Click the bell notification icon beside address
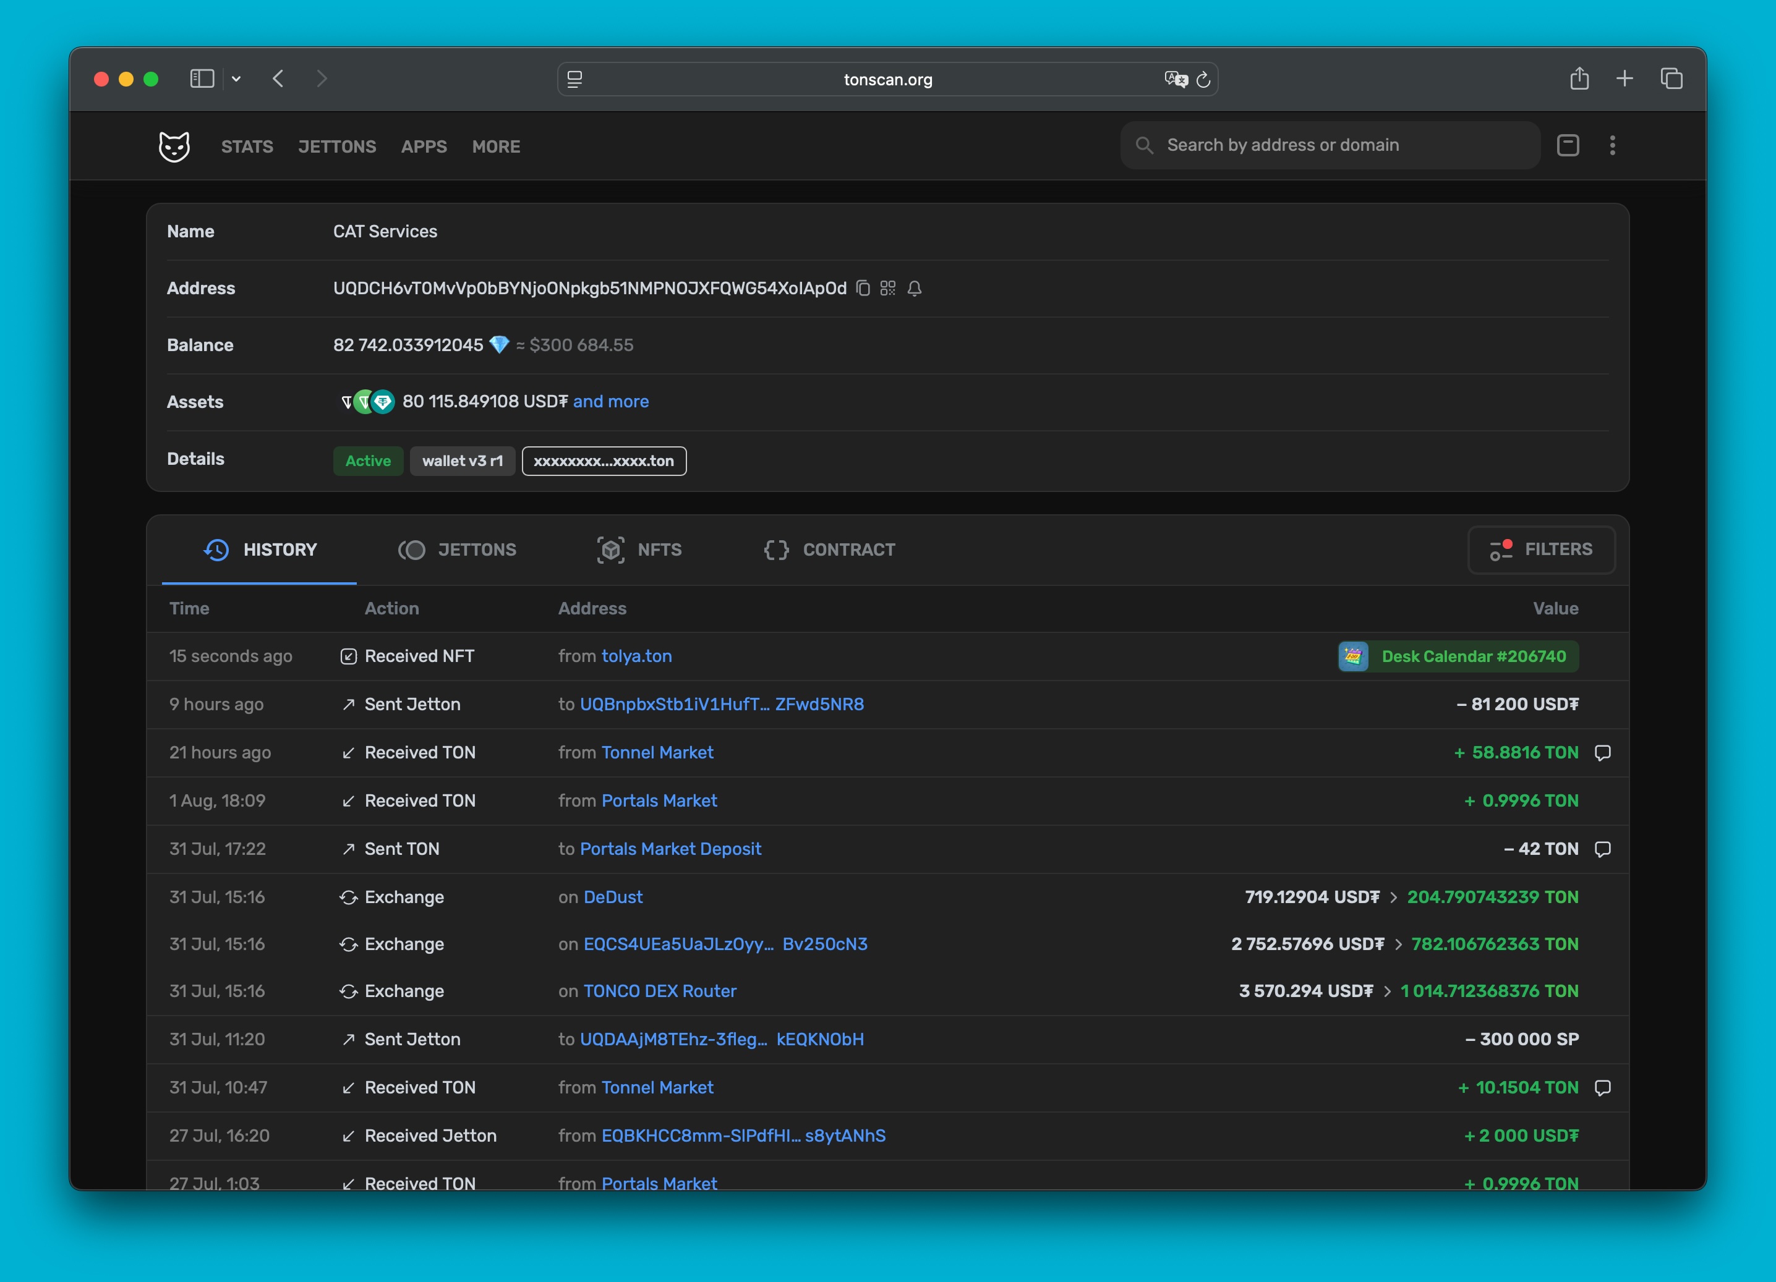The height and width of the screenshot is (1282, 1776). [x=914, y=288]
